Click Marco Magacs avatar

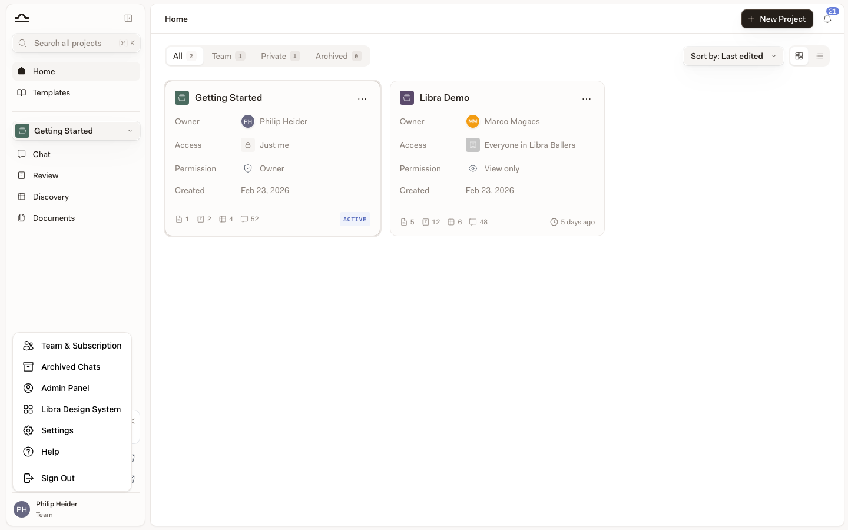coord(473,121)
